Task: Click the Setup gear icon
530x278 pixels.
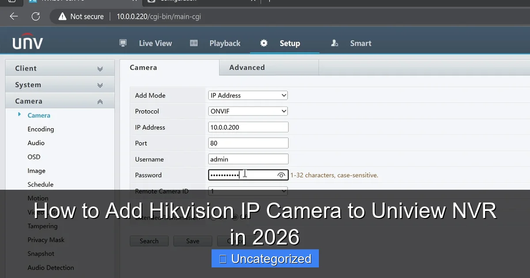Action: click(x=263, y=43)
